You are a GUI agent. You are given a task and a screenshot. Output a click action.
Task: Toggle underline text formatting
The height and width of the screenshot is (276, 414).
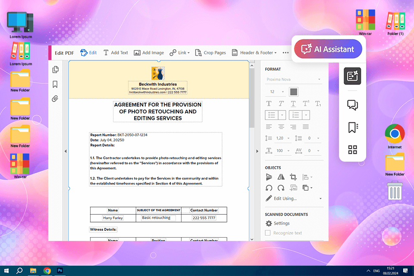click(293, 103)
